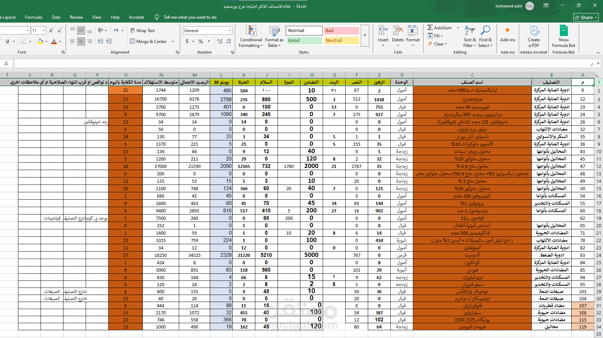603x338 pixels.
Task: Open Sort & Filter
Action: coord(470,36)
